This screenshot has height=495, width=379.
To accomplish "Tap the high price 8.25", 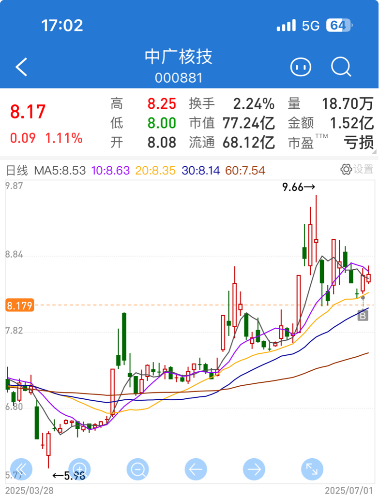I will coord(162,104).
